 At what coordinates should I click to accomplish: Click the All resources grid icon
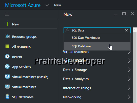(7, 46)
